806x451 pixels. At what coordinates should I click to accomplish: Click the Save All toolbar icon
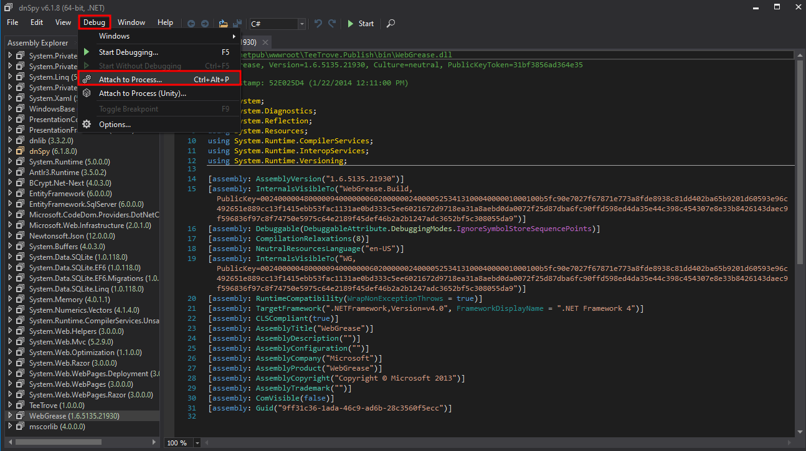(237, 24)
